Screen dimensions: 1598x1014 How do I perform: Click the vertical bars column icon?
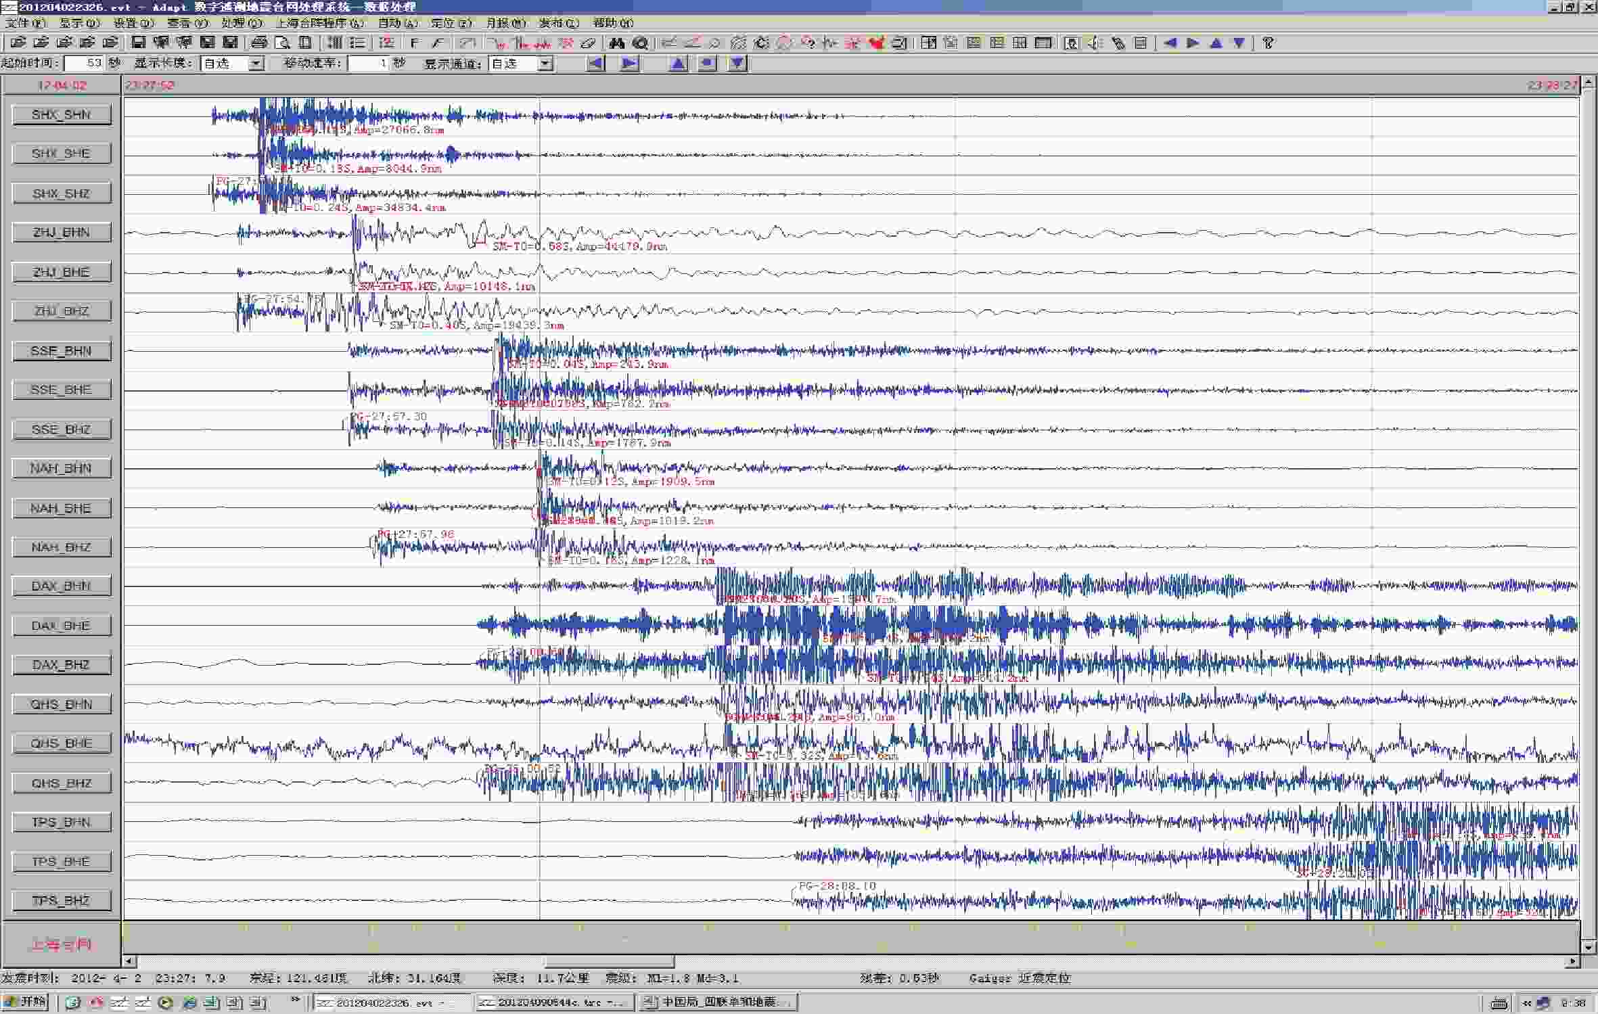click(335, 43)
